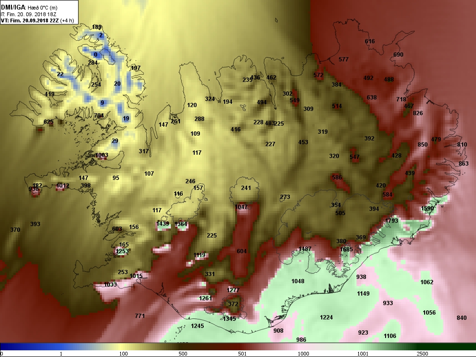The image size is (476, 357).
Task: Click the map value 604
Action: (242, 251)
